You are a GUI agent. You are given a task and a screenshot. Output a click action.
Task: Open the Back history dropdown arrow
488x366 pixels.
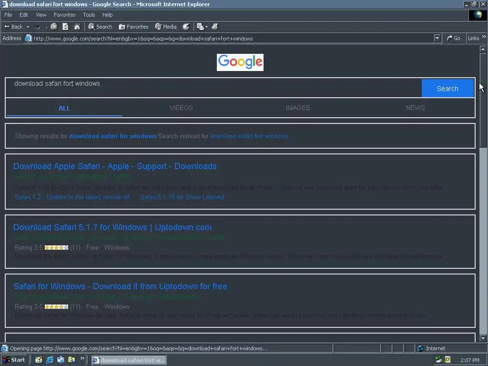(28, 27)
